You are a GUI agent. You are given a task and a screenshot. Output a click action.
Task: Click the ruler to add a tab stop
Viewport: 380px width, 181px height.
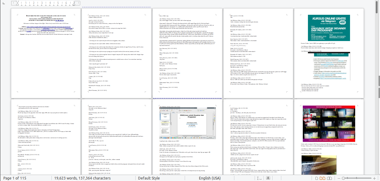[x=45, y=3]
